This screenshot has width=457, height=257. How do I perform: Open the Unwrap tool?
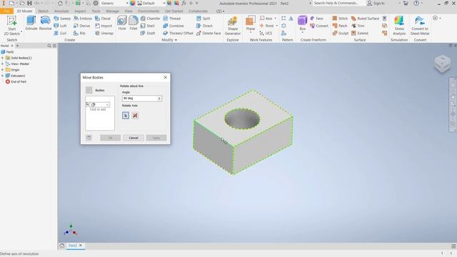coord(104,34)
